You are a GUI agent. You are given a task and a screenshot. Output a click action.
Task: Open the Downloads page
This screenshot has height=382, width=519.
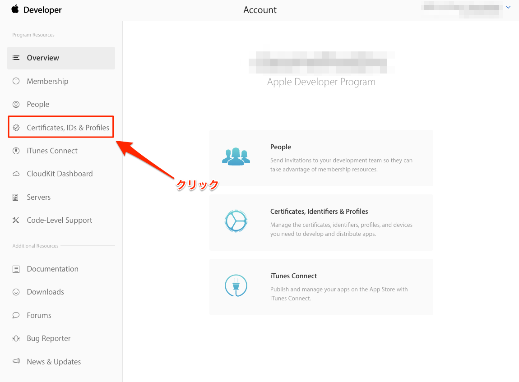point(45,292)
